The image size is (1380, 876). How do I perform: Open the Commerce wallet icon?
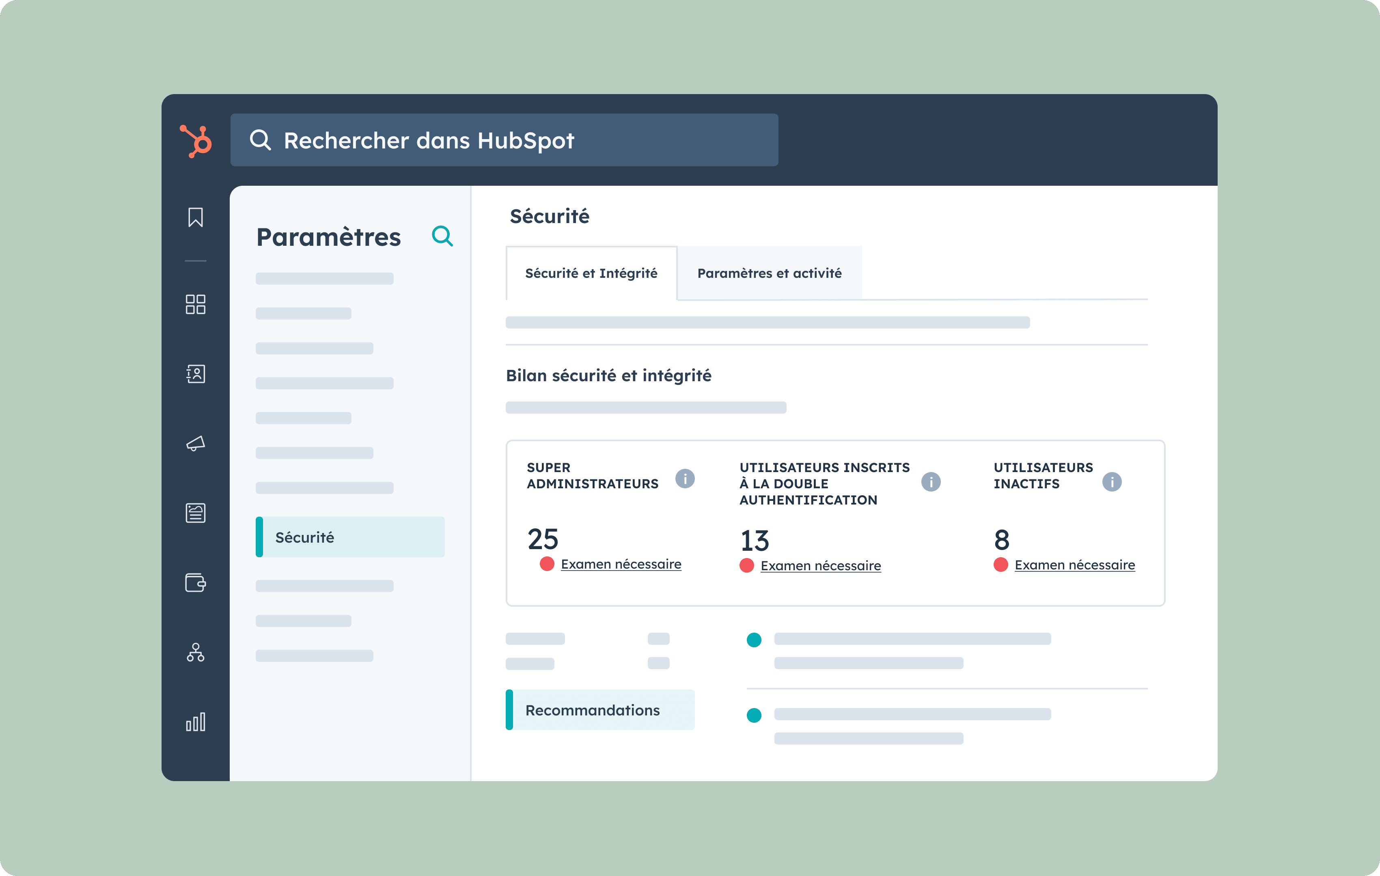pos(195,582)
